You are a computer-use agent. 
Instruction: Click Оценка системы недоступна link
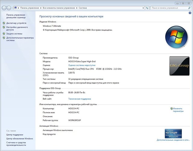tap(82, 65)
